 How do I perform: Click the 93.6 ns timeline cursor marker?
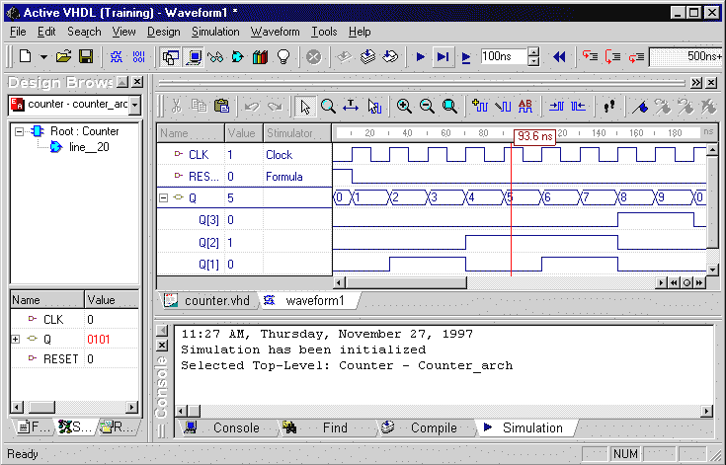(x=534, y=137)
